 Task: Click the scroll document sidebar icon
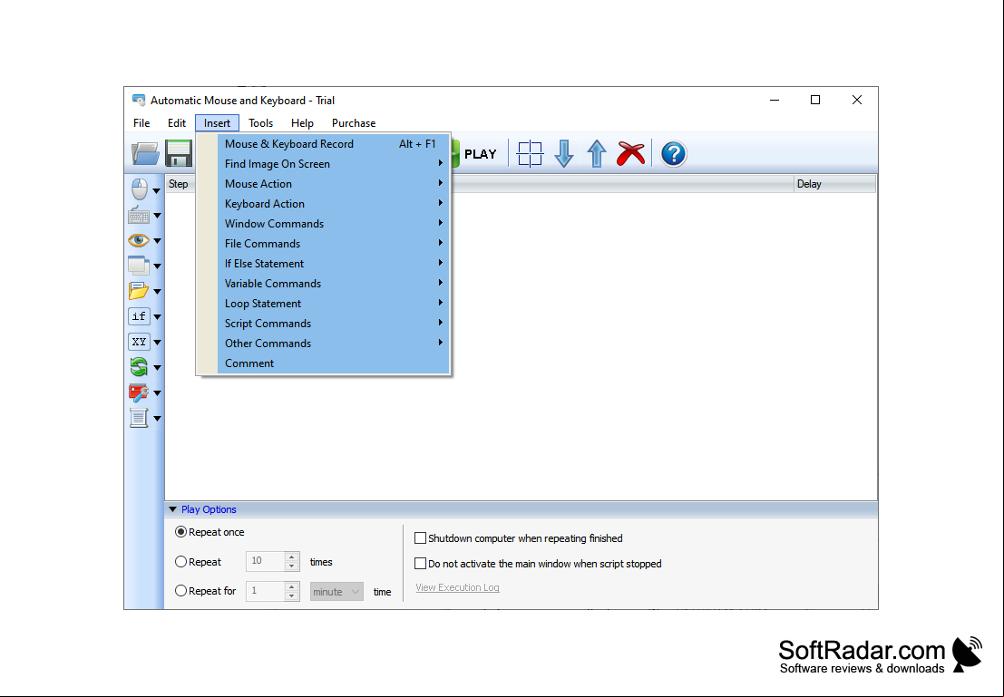[138, 418]
